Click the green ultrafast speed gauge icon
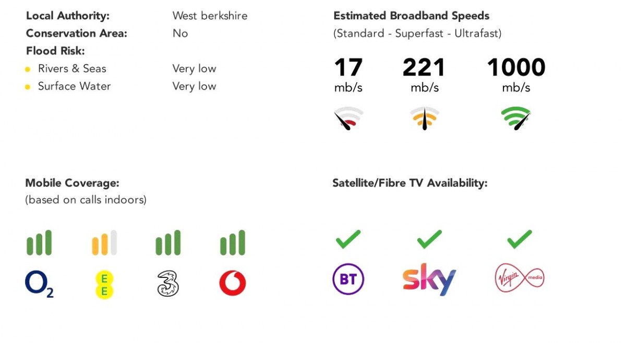 pos(515,119)
